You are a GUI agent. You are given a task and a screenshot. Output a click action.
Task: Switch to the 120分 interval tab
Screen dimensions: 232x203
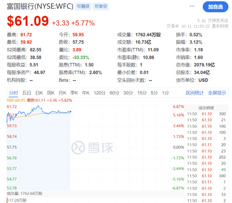[100, 93]
